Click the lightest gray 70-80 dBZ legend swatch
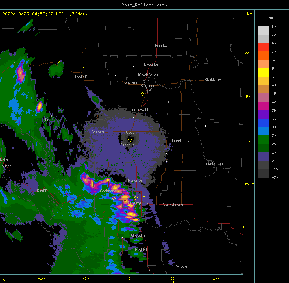The image size is (289, 283). coord(264,30)
